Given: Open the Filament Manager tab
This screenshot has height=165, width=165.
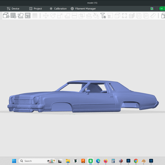Looking at the screenshot, I should pos(83,9).
